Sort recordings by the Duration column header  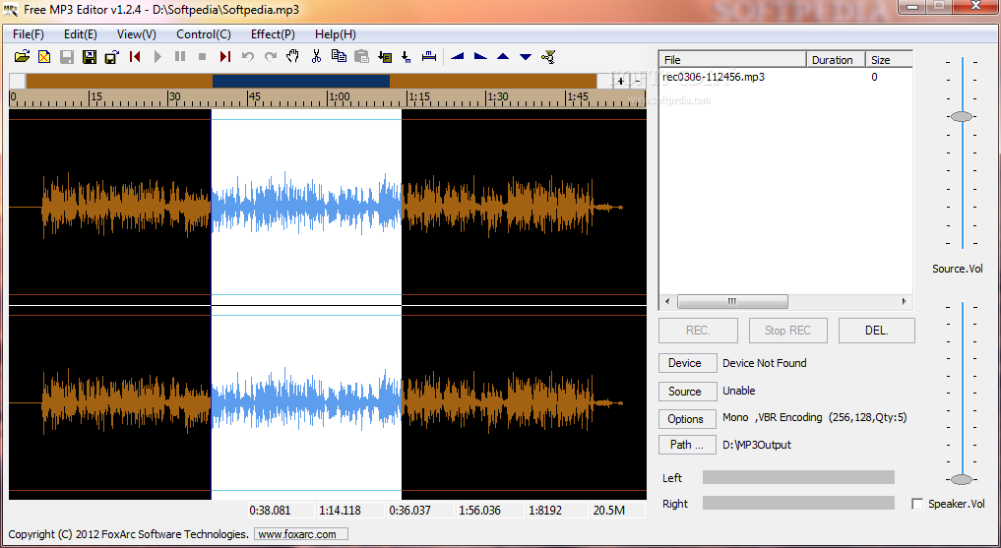click(x=836, y=60)
